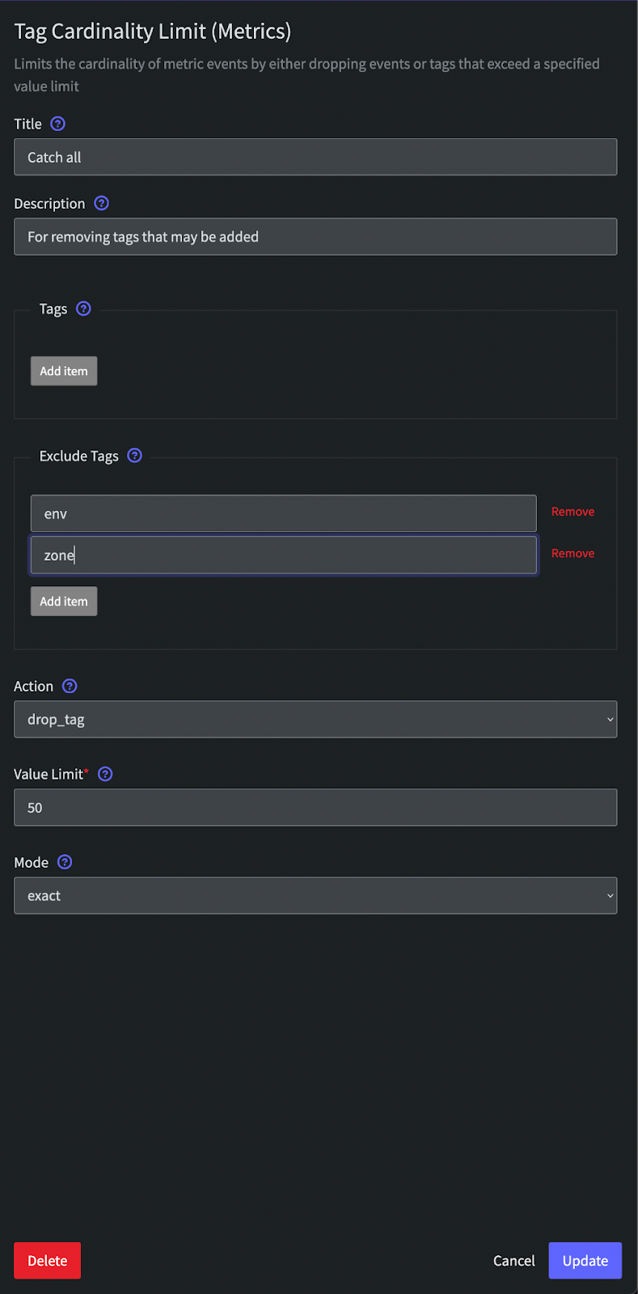Open the help icon next to Description
Viewport: 638px width, 1294px height.
101,203
